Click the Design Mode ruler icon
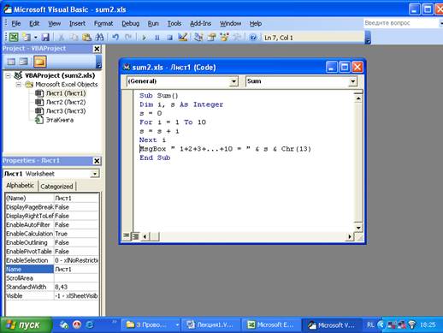The height and width of the screenshot is (333, 443). click(182, 38)
